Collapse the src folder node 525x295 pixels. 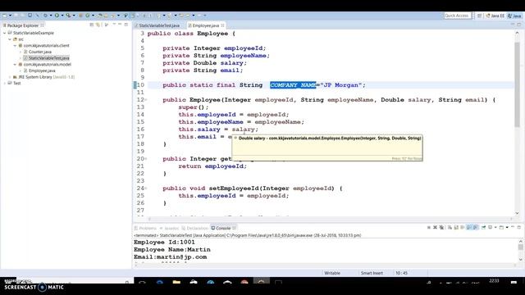click(10, 39)
